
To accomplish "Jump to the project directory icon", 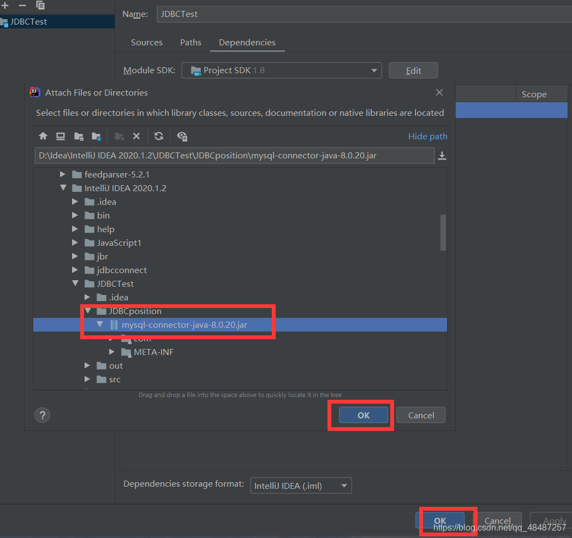I will pyautogui.click(x=79, y=136).
